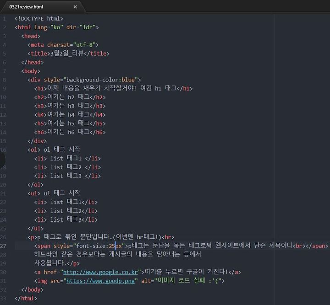Screen dimensions: 330x305
Task: Click the text line starting with 헤드라인 같은
Action: (x=118, y=254)
